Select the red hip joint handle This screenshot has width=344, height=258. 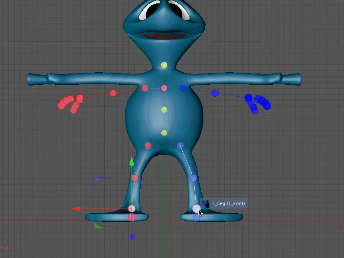coord(148,146)
